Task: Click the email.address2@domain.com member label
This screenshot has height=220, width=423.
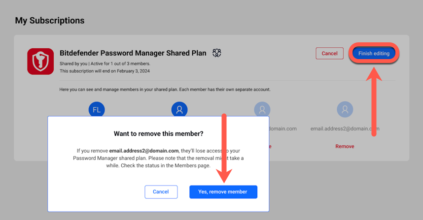Action: (345, 129)
